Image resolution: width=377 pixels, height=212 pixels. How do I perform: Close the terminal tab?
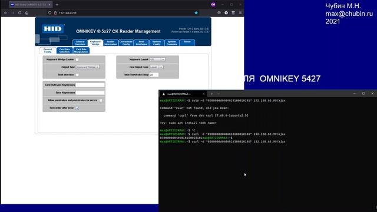point(203,94)
